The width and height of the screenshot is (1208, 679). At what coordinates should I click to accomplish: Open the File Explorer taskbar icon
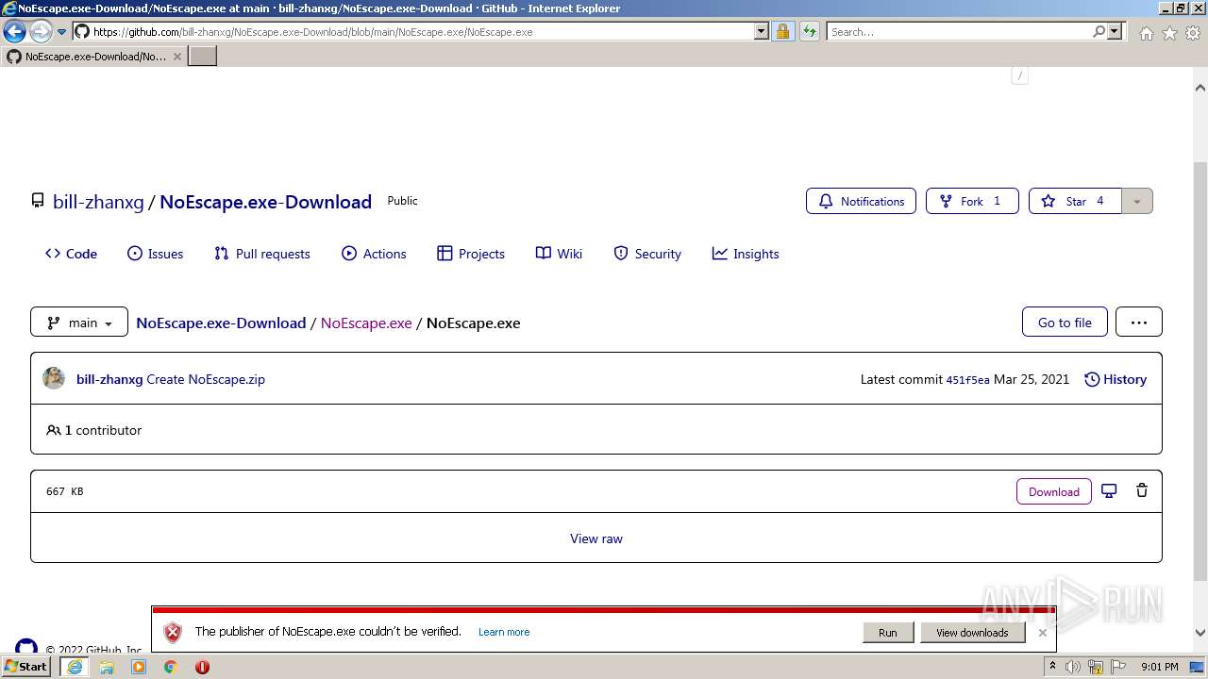tap(107, 667)
